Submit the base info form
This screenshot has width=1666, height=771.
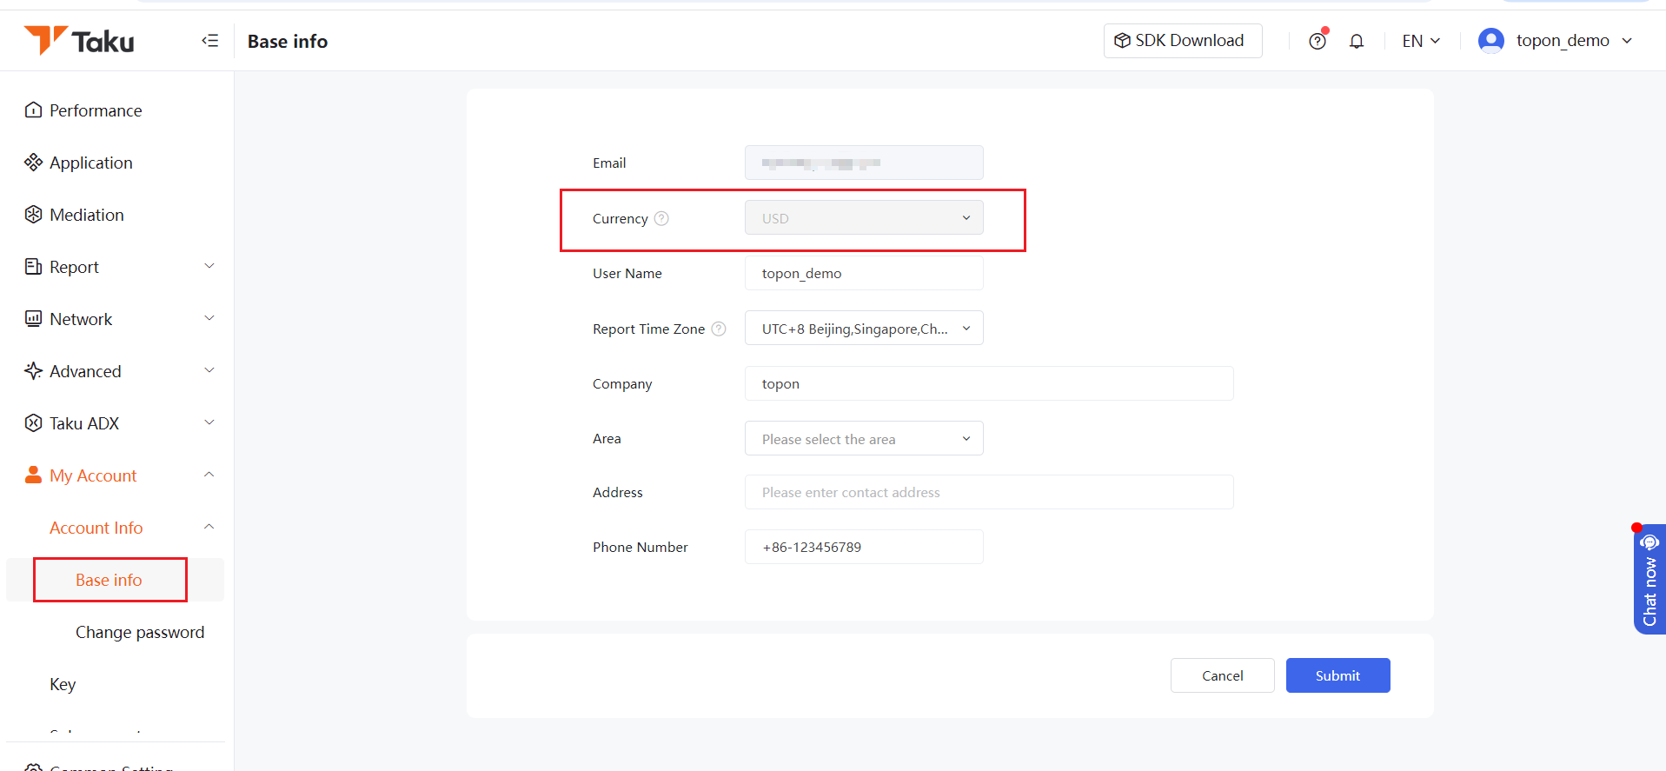pyautogui.click(x=1338, y=675)
